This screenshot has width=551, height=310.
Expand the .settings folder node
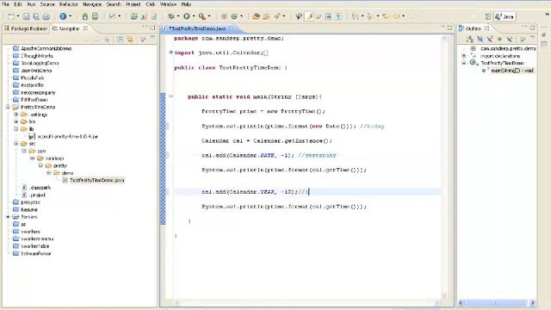(x=15, y=115)
